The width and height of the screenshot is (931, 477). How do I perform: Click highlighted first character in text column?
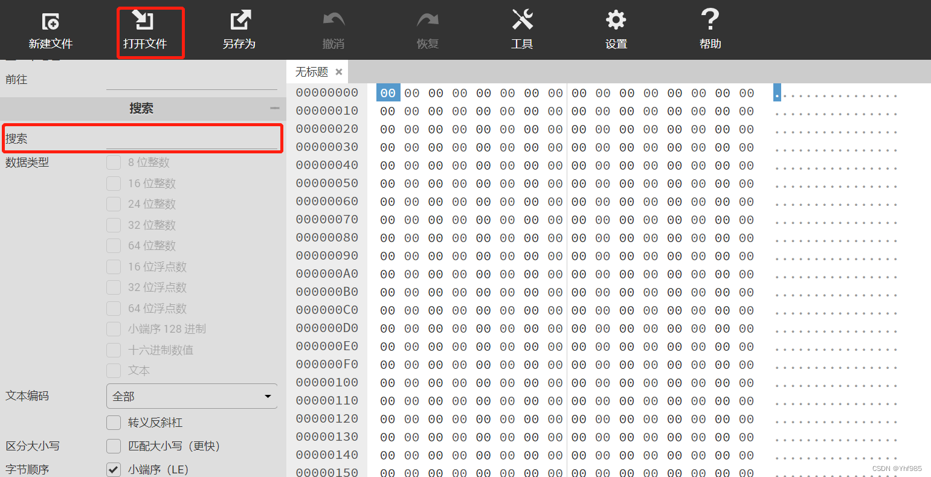[x=777, y=93]
